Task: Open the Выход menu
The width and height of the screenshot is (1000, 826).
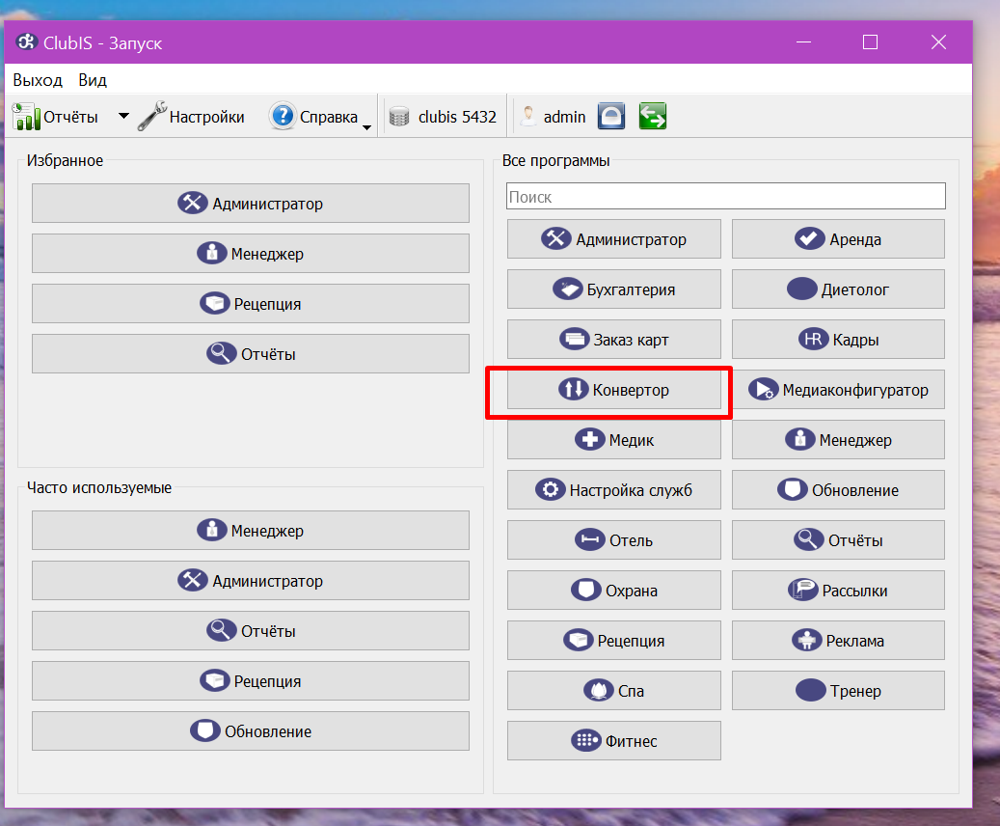Action: point(38,80)
